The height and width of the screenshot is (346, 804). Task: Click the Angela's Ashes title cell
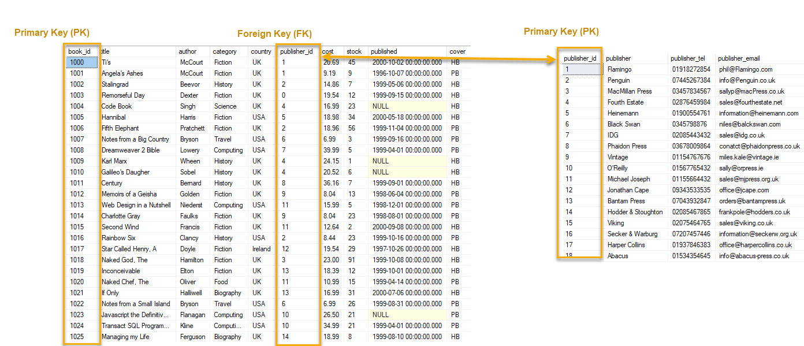point(122,73)
